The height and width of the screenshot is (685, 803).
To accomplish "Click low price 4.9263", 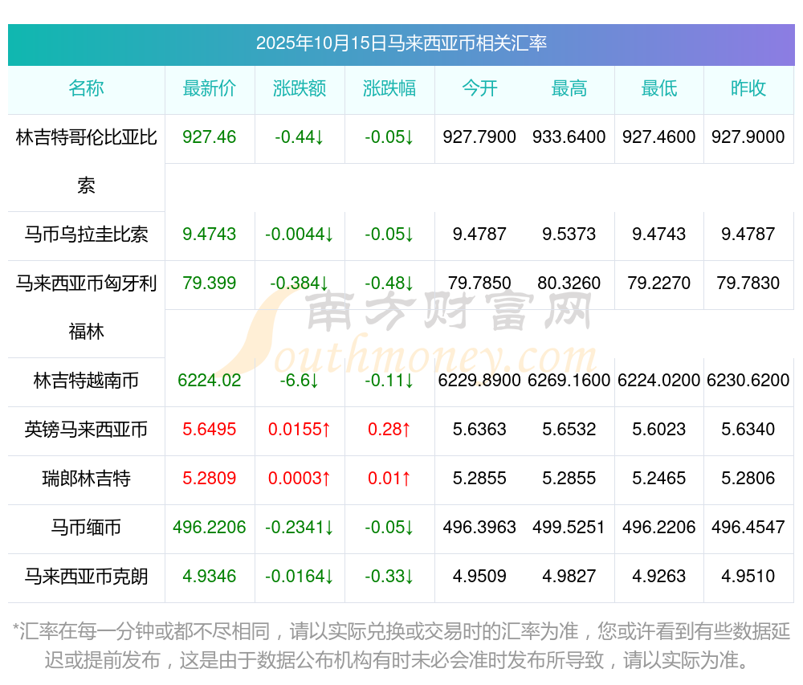I will 659,577.
